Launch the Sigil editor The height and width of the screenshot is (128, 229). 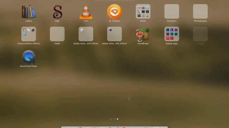click(57, 12)
